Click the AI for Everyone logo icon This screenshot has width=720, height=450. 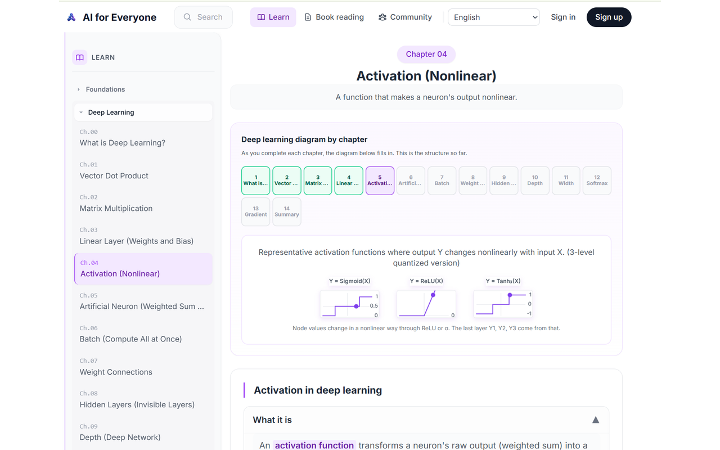point(71,17)
